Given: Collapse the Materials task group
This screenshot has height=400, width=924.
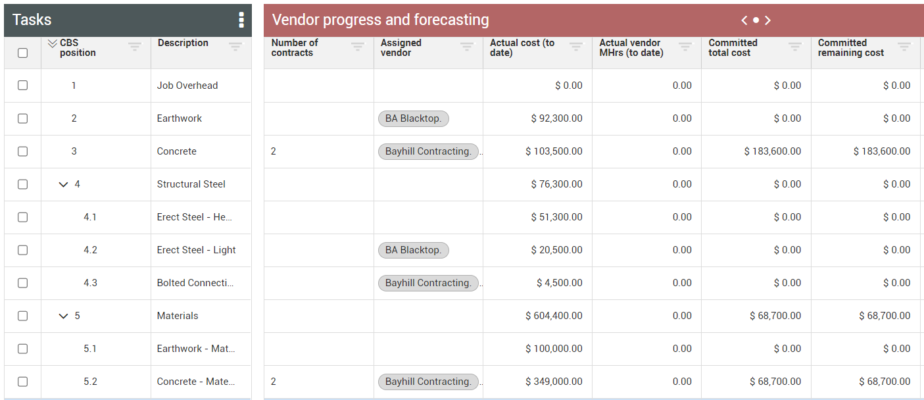Looking at the screenshot, I should click(x=62, y=316).
